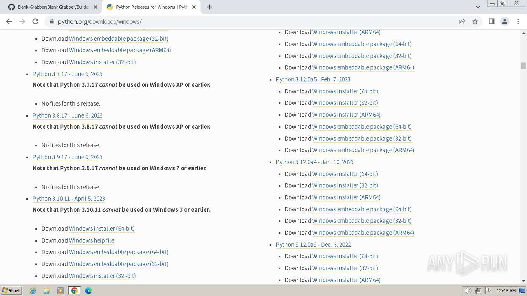Screen dimensions: 527x296
Task: Download Windows installer (32 -bit) above Python 3.7.17
Action: tap(103, 62)
